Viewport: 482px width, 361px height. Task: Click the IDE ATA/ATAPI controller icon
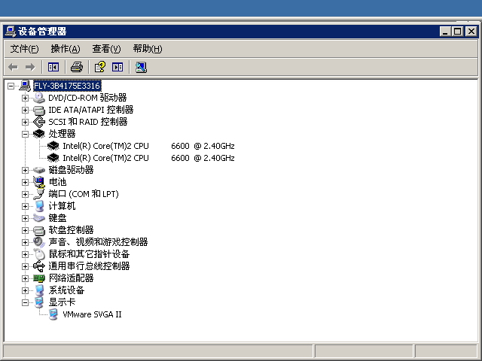pos(38,110)
